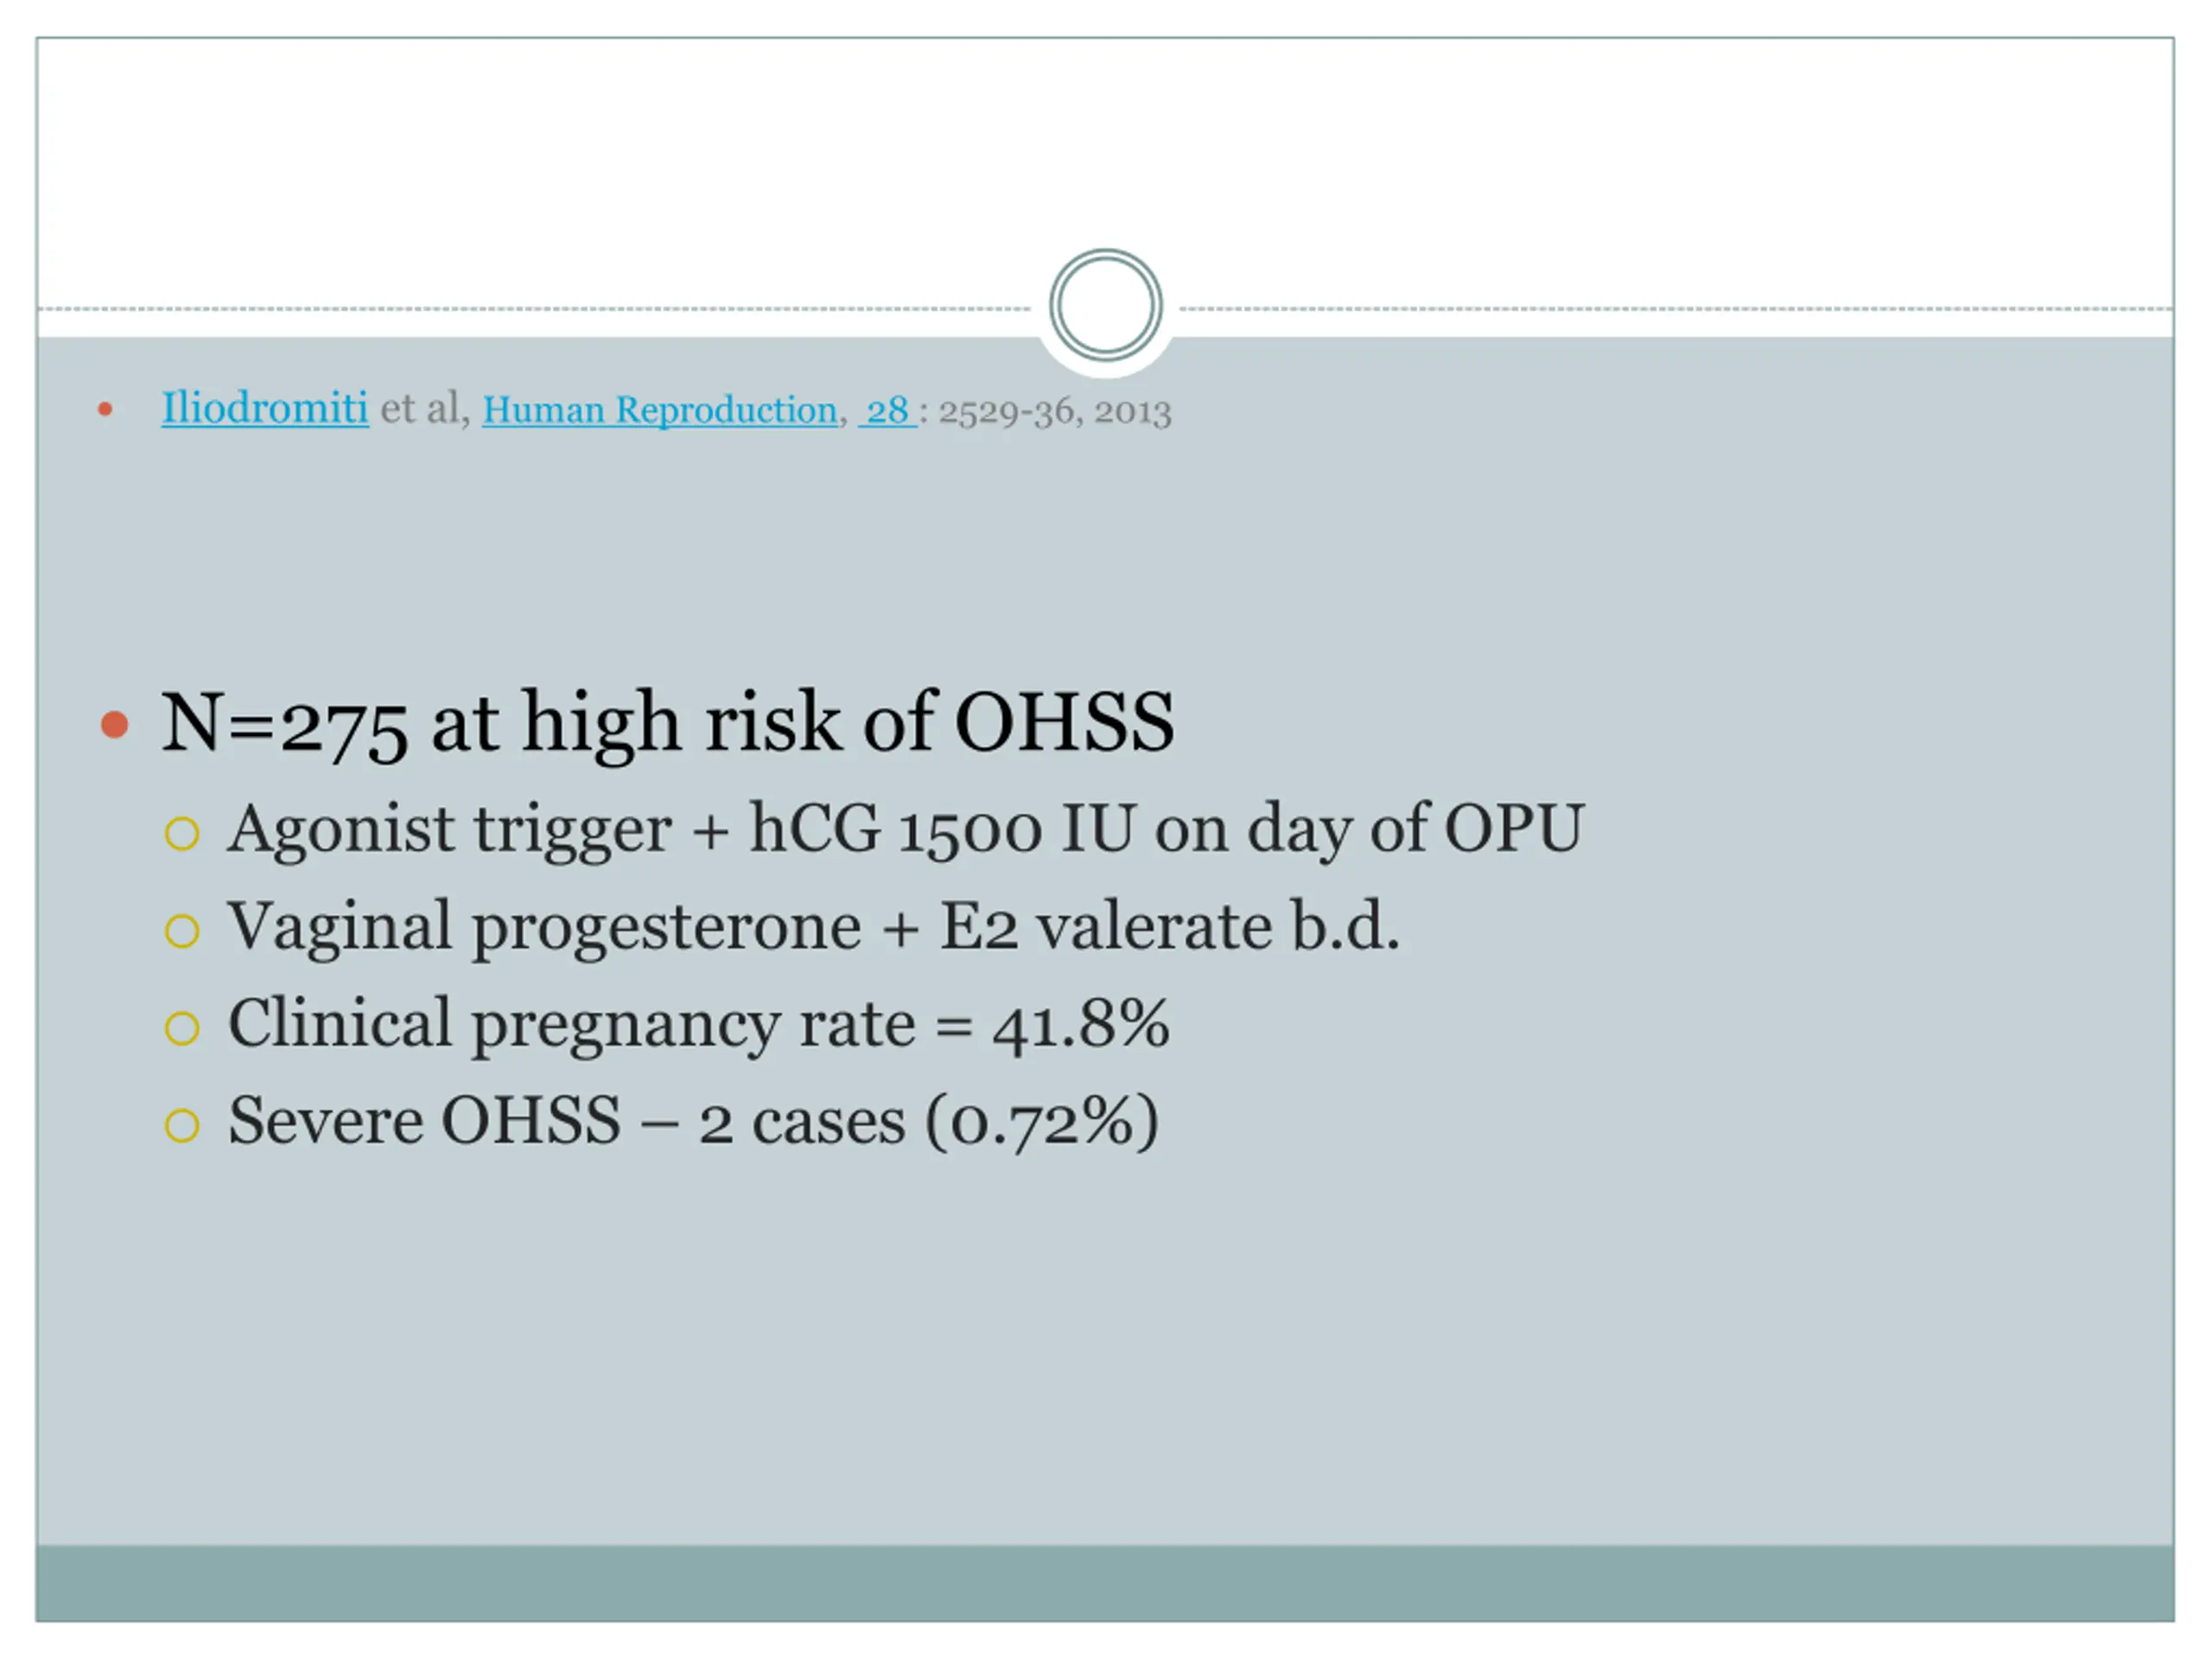Click the dark teal footer band

click(1105, 1583)
